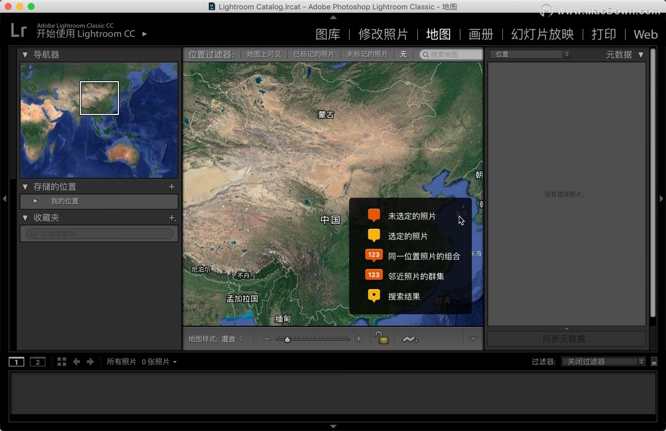Open the 幻灯片放映 module
666x431 pixels.
tap(542, 34)
